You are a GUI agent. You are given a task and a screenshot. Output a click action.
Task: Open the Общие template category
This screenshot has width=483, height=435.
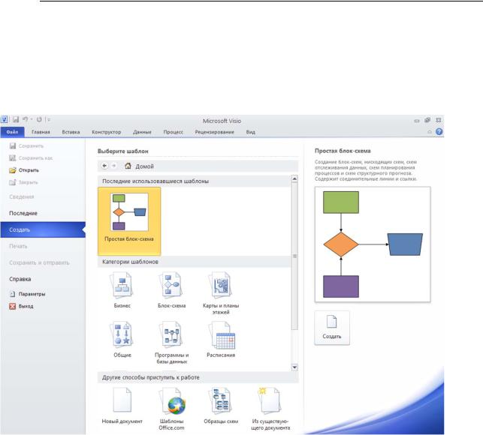pyautogui.click(x=122, y=339)
